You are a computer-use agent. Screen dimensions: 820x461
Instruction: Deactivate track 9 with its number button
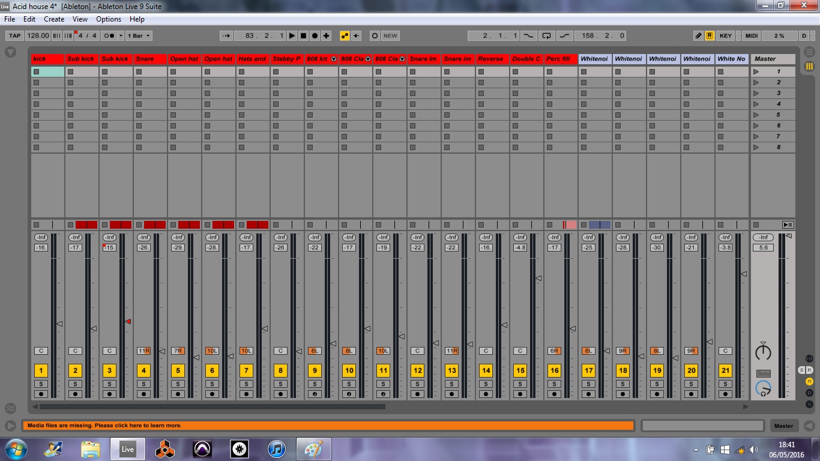click(x=315, y=370)
